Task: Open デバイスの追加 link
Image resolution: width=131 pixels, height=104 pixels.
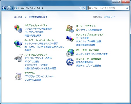Action: coord(32,61)
